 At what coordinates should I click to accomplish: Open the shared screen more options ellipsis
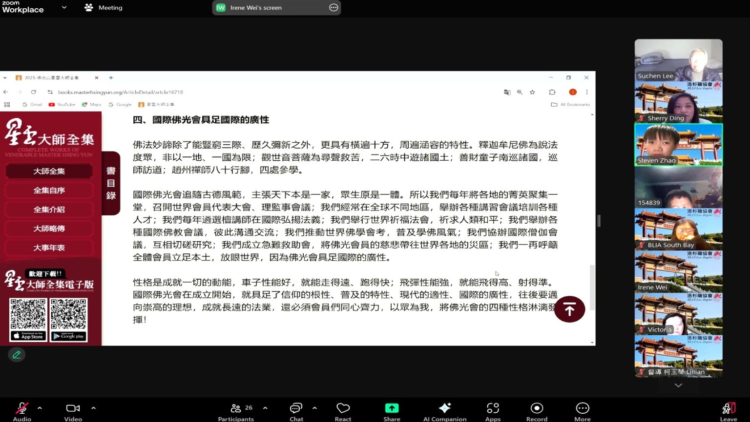pyautogui.click(x=333, y=7)
